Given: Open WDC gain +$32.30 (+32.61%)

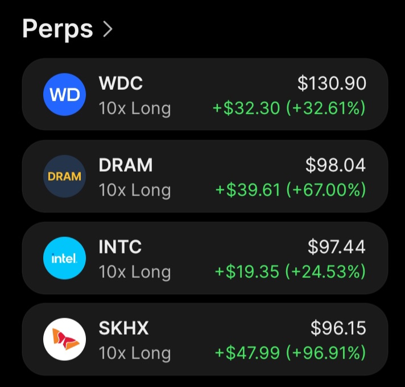Looking at the screenshot, I should point(290,108).
